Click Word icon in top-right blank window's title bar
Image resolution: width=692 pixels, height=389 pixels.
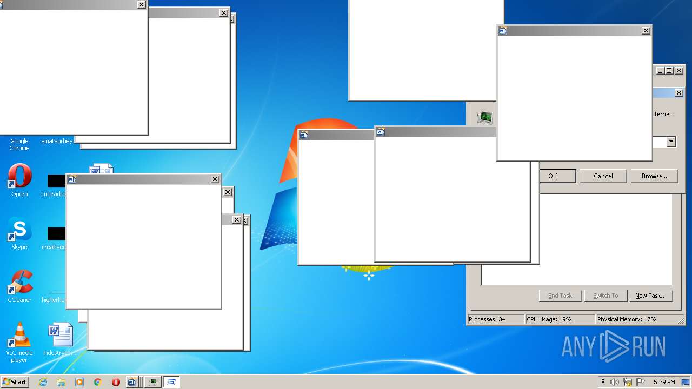[x=503, y=31]
